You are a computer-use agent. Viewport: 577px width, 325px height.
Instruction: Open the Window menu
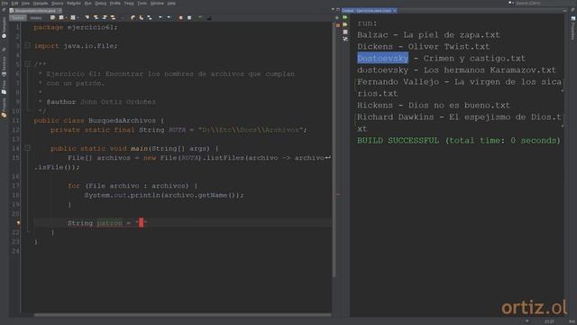pos(157,4)
